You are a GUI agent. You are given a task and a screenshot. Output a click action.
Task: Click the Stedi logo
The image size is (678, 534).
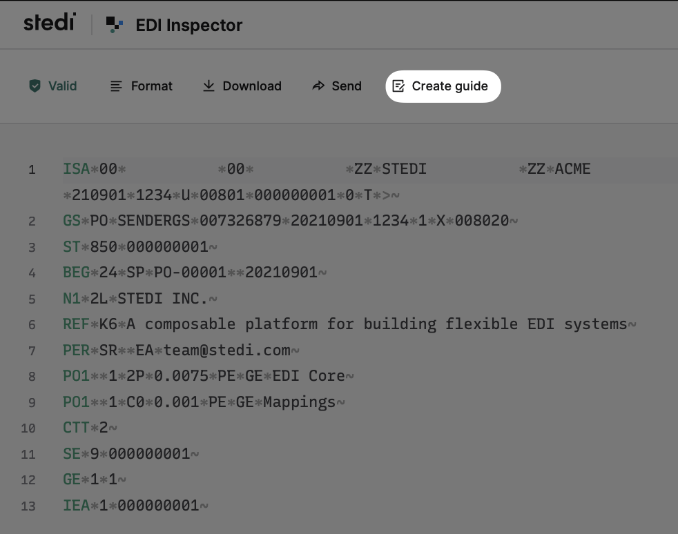[50, 22]
